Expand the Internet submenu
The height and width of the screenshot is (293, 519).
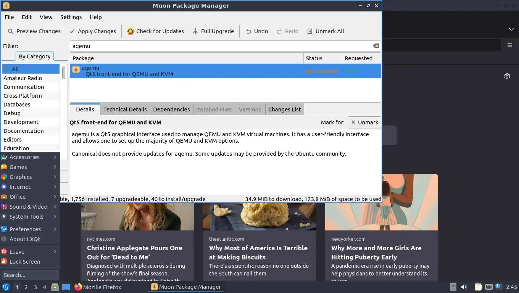[30, 187]
